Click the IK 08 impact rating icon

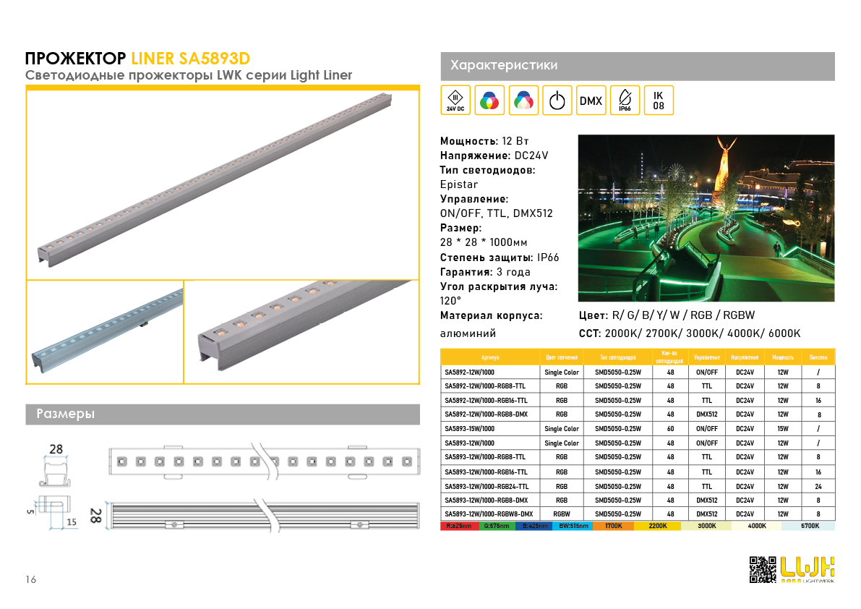pos(658,101)
